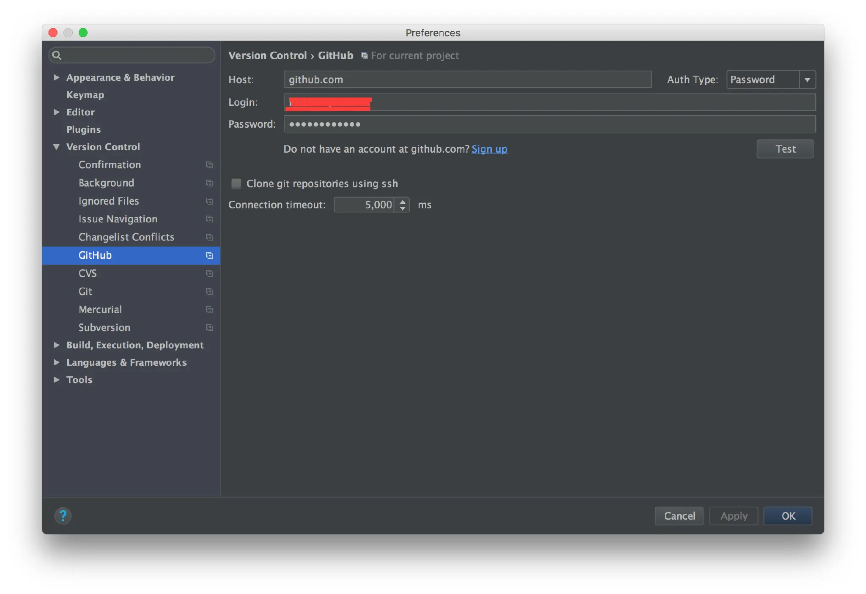Click project icon beside Confirmation
Screen dimensions: 866x594
pyautogui.click(x=209, y=165)
